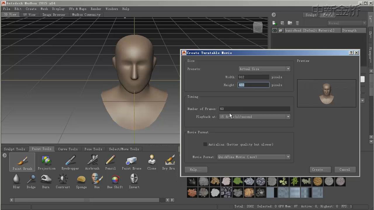The height and width of the screenshot is (210, 374).
Task: Collapse the right panel with round arrow button
Action: (274, 15)
